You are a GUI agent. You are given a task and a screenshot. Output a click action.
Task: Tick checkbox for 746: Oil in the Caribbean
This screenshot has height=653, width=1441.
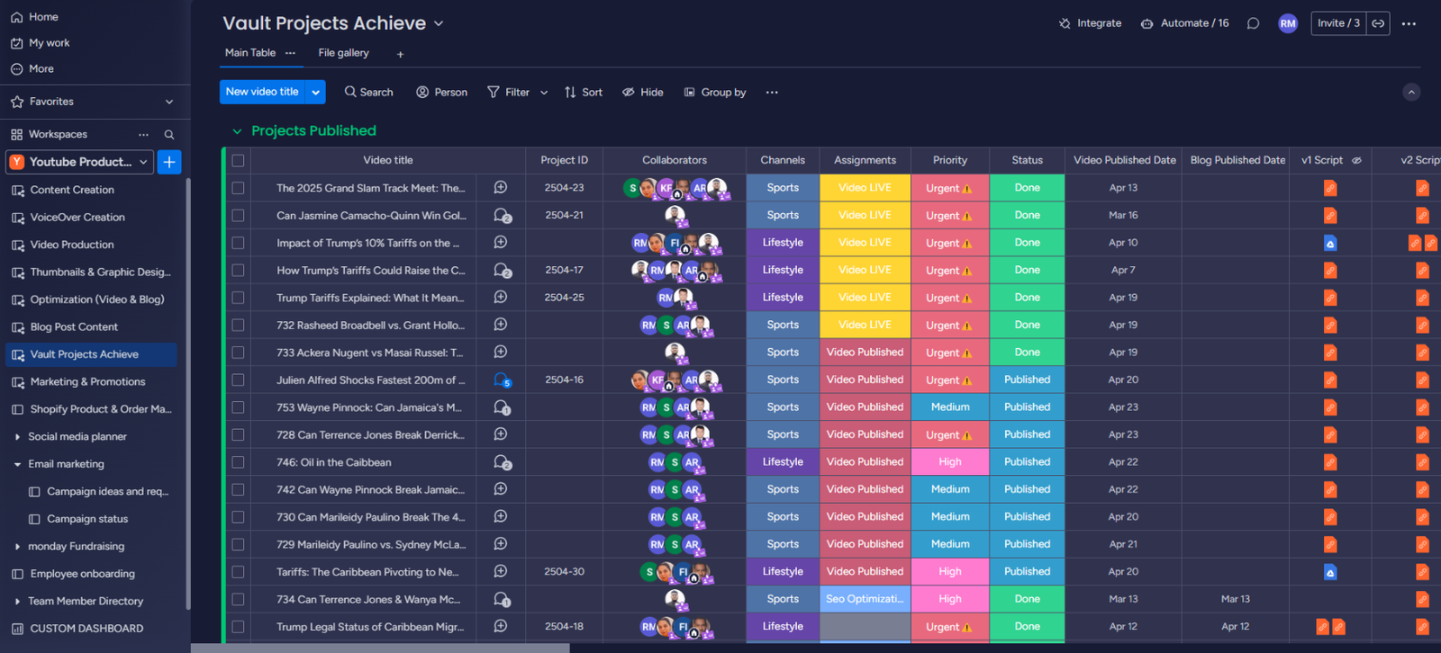238,462
